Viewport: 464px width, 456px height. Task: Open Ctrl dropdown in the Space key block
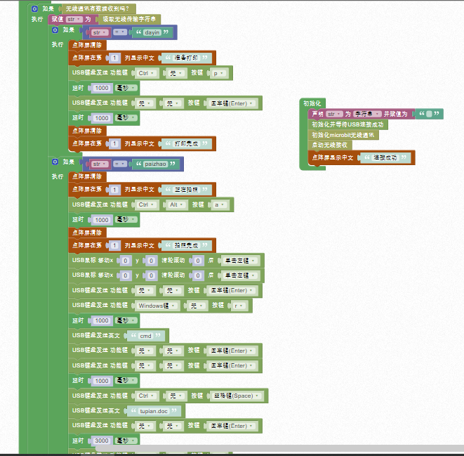pos(147,396)
